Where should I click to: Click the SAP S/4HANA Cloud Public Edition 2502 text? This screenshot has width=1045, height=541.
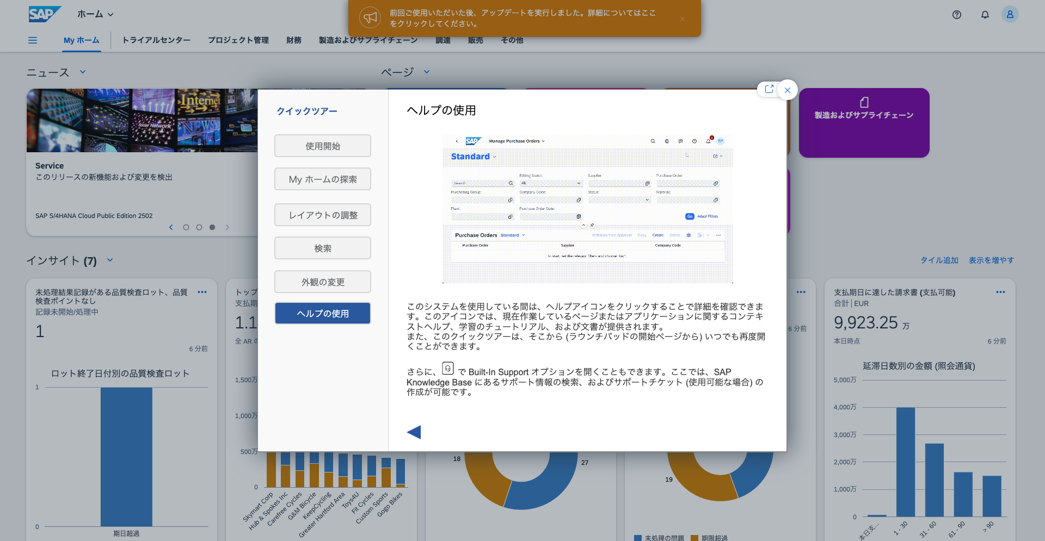click(94, 216)
